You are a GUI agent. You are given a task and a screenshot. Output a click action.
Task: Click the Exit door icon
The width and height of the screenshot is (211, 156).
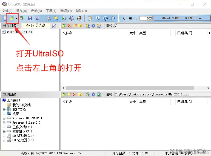pos(113,18)
